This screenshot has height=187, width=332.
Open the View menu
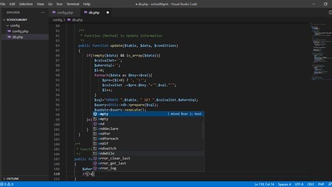pyautogui.click(x=40, y=4)
